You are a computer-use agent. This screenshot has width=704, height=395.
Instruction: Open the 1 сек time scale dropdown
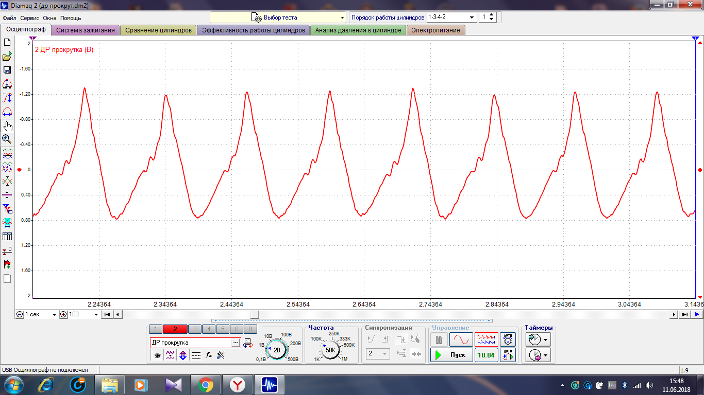(41, 314)
